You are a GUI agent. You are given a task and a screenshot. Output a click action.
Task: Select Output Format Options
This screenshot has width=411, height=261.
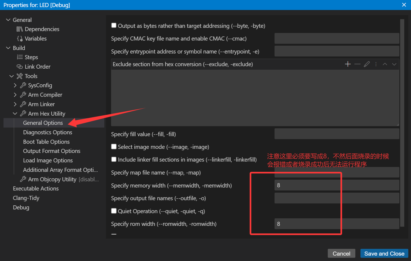point(52,151)
